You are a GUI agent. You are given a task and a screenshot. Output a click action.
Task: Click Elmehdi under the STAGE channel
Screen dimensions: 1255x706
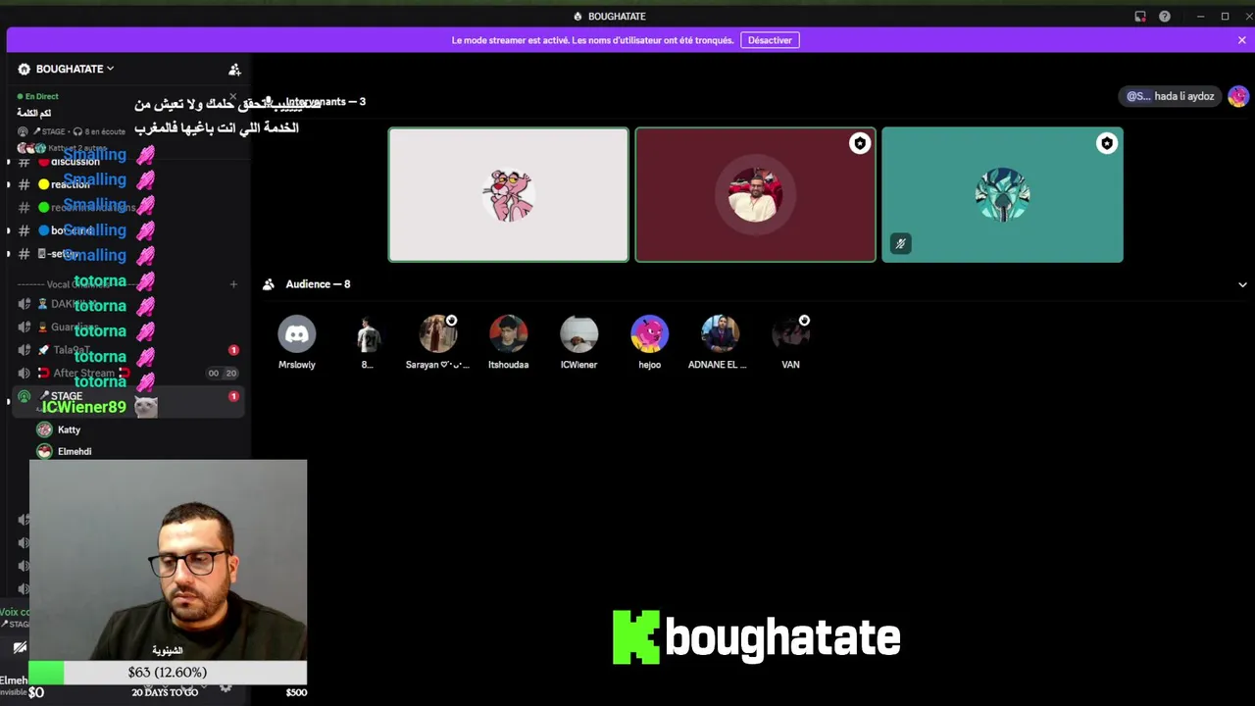tap(75, 451)
